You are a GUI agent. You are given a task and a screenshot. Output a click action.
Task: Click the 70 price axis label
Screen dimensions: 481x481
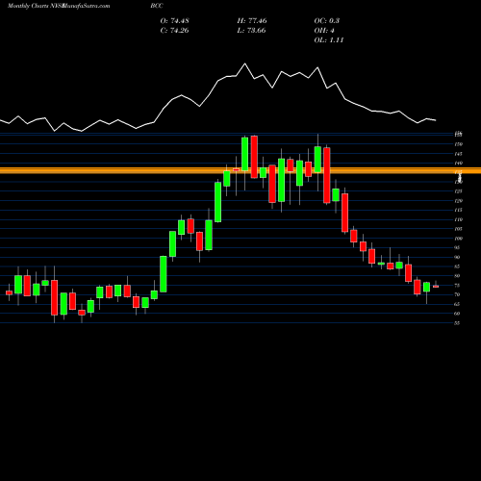click(458, 294)
